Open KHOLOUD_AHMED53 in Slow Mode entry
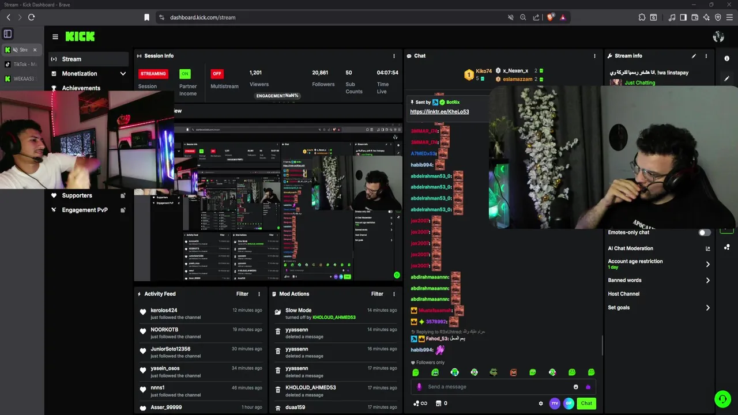Screen dimensions: 738x415 coord(334,318)
